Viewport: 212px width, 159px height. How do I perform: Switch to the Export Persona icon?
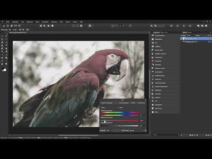tap(19, 26)
